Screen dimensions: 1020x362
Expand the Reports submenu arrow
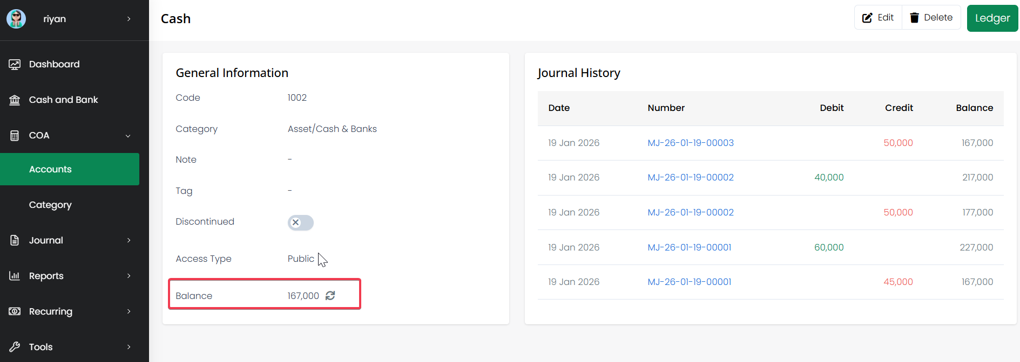tap(129, 276)
